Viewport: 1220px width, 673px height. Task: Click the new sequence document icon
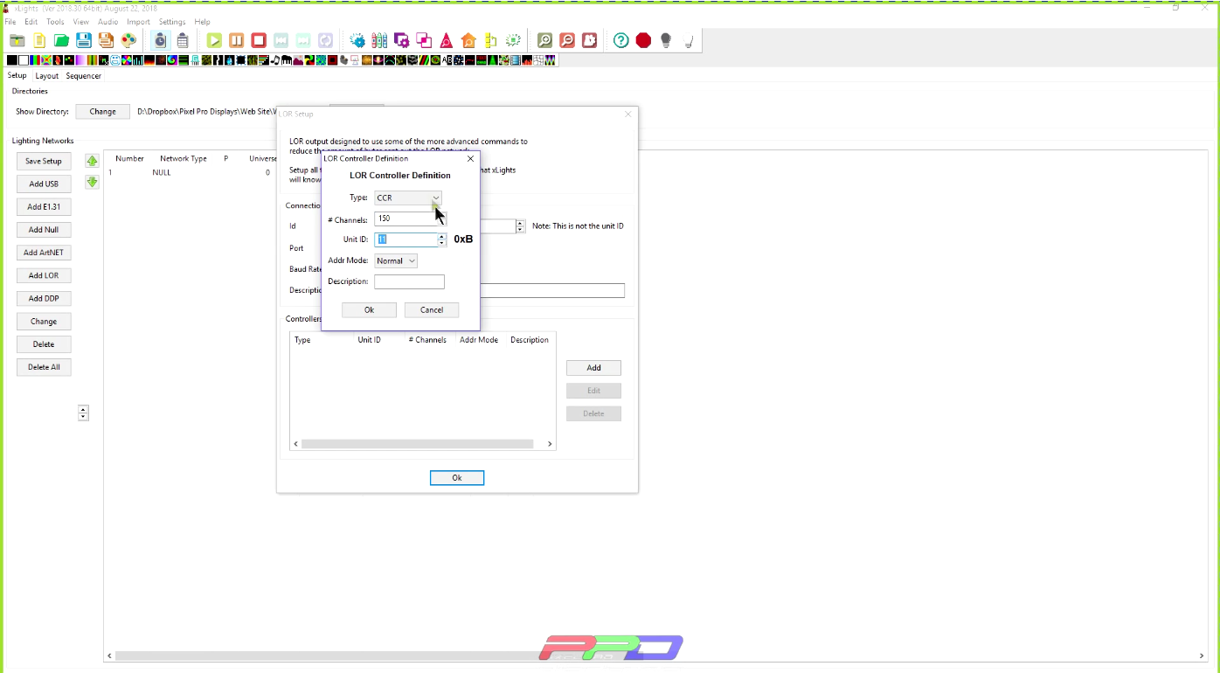click(39, 40)
